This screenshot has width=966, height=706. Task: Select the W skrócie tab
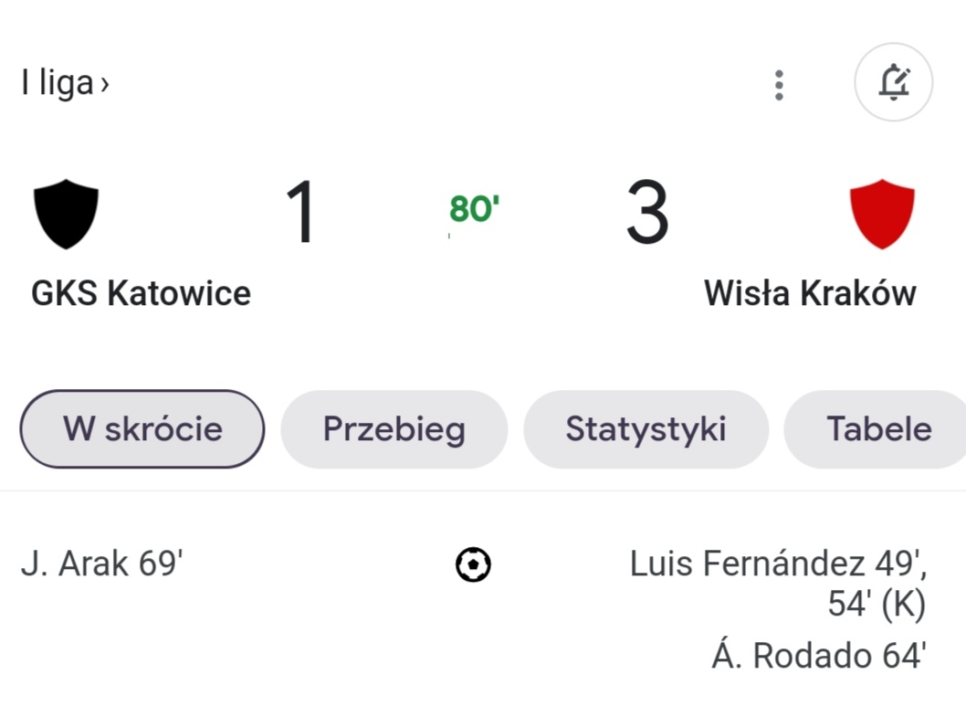coord(142,429)
